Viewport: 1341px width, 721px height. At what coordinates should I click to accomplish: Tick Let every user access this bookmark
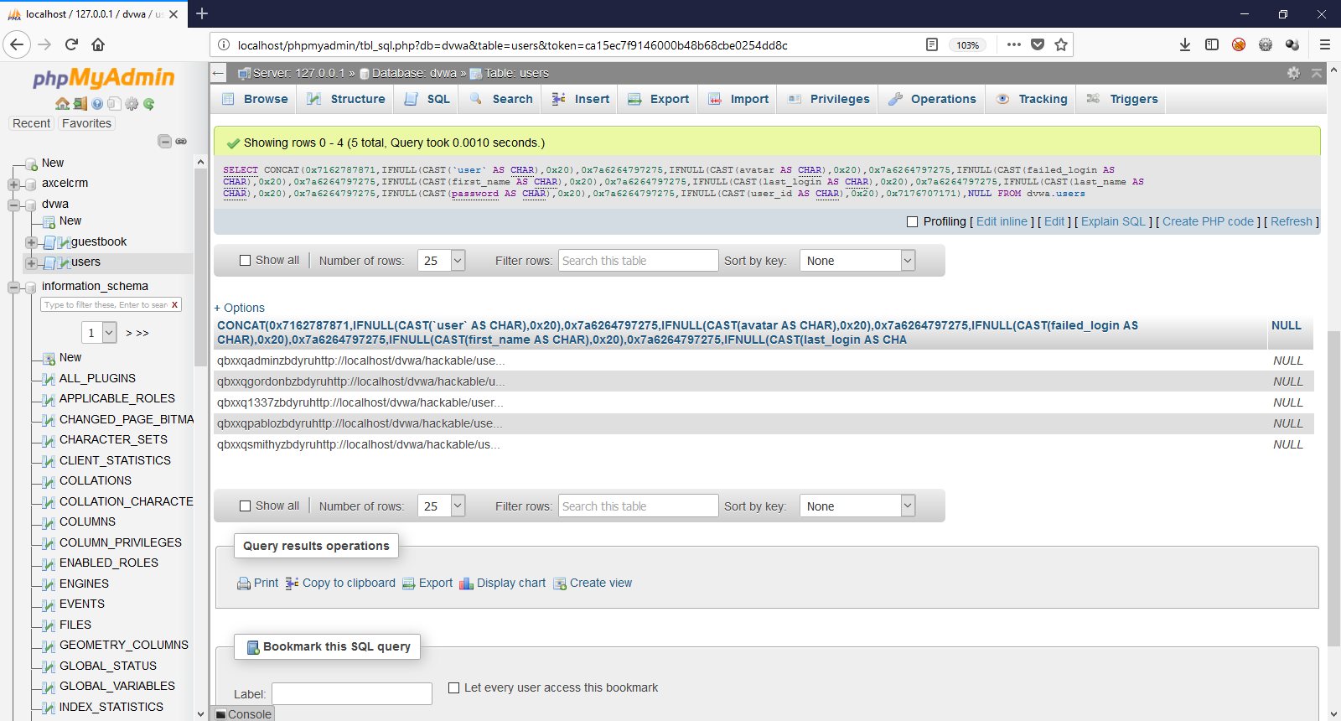click(x=454, y=688)
